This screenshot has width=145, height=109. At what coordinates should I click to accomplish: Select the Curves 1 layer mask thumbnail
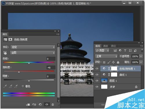click(x=114, y=75)
